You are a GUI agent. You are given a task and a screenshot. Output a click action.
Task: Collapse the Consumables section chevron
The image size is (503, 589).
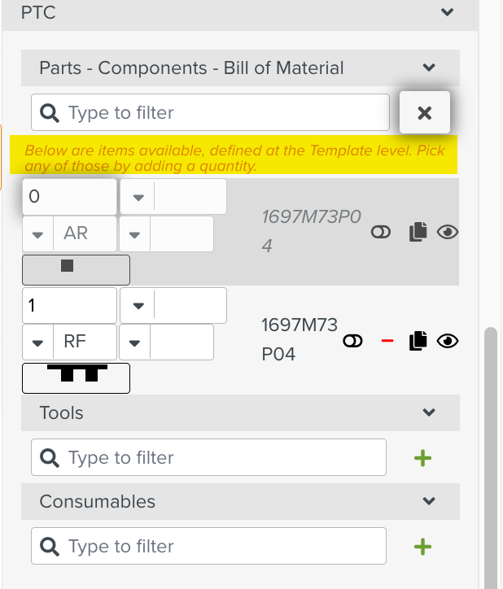pyautogui.click(x=429, y=501)
